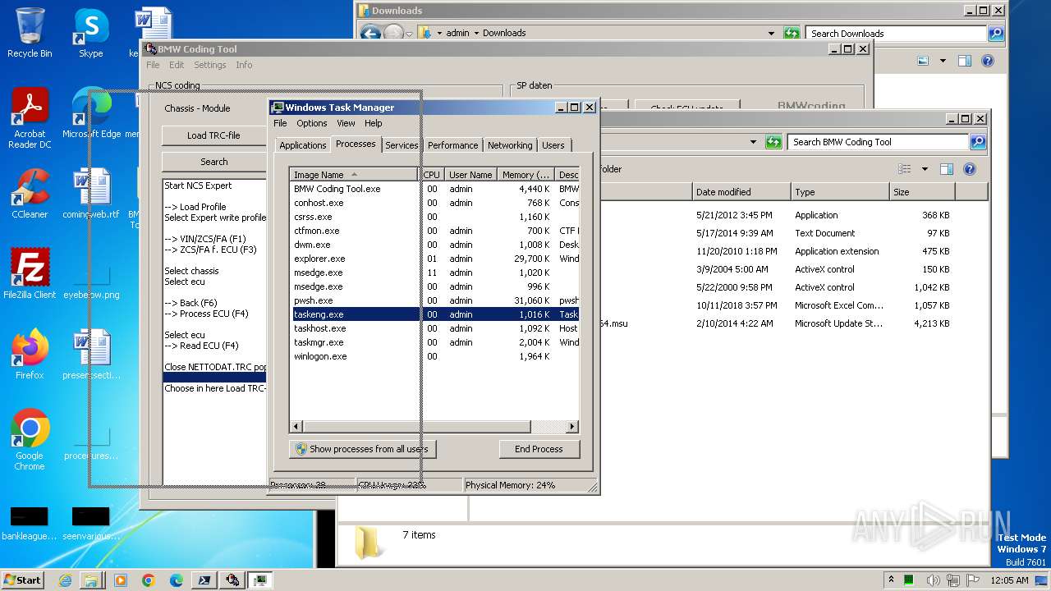Screen dimensions: 1051x591
Task: Open view options dropdown in Downloads window
Action: coord(943,61)
